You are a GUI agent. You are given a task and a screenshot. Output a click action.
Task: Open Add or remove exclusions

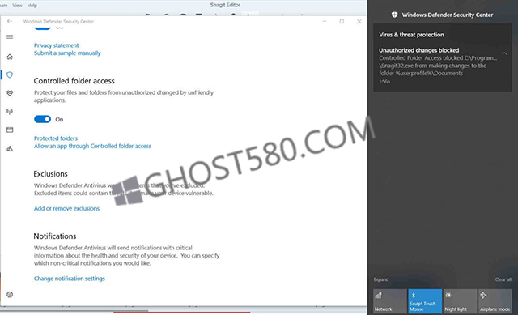point(66,209)
